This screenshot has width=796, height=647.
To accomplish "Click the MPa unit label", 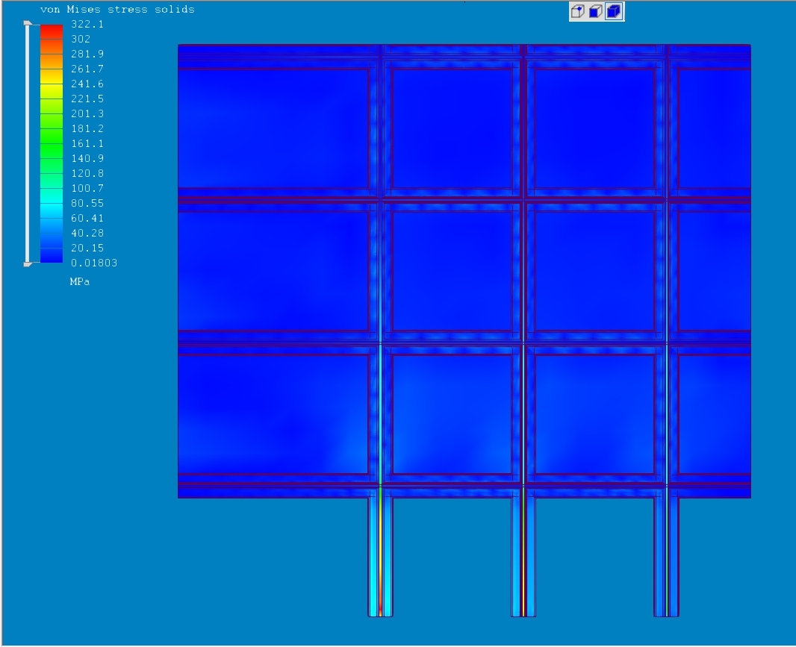I will coord(80,281).
